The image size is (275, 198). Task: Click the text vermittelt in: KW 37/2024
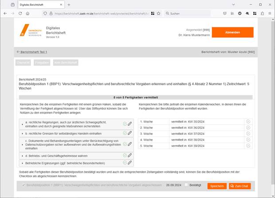coord(188,134)
